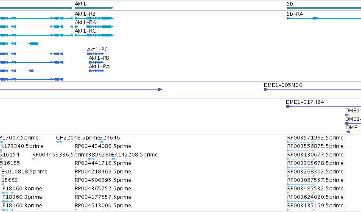
Task: Select RP003130677.5prime EST label
Action: tap(315, 155)
